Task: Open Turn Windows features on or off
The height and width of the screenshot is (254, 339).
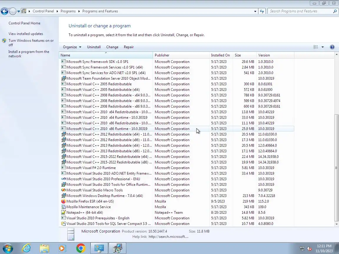Action: coord(31,43)
